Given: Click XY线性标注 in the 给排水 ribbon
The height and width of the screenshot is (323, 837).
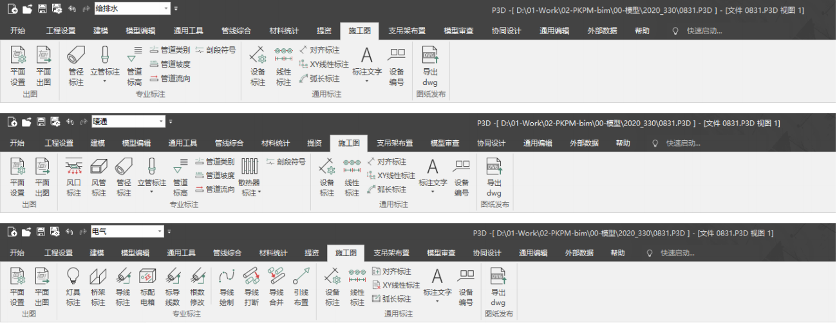Looking at the screenshot, I should [x=324, y=64].
